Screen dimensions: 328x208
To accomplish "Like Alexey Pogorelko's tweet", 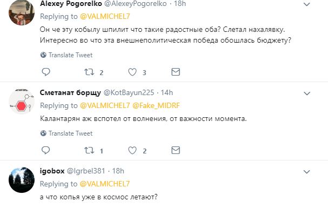I will 132,72.
